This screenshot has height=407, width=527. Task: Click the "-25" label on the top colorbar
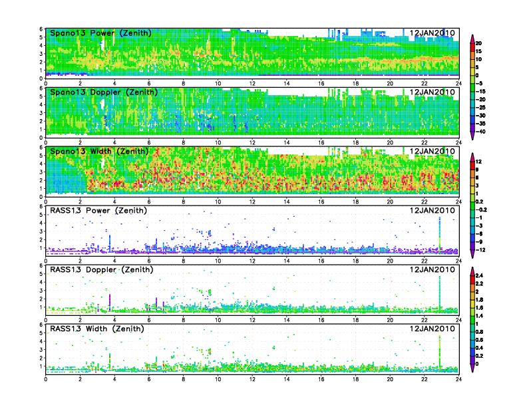pos(480,108)
